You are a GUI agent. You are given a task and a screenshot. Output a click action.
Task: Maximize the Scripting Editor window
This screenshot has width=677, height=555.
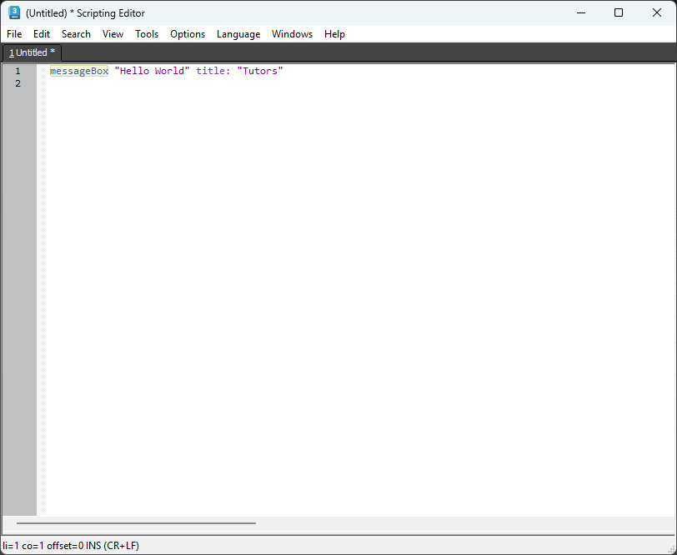(x=618, y=12)
